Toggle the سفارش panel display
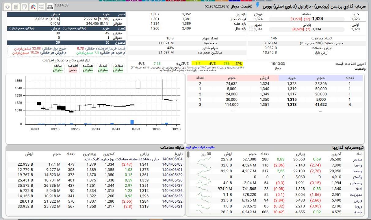Viewport: 371px width, 220px height. (x=118, y=70)
